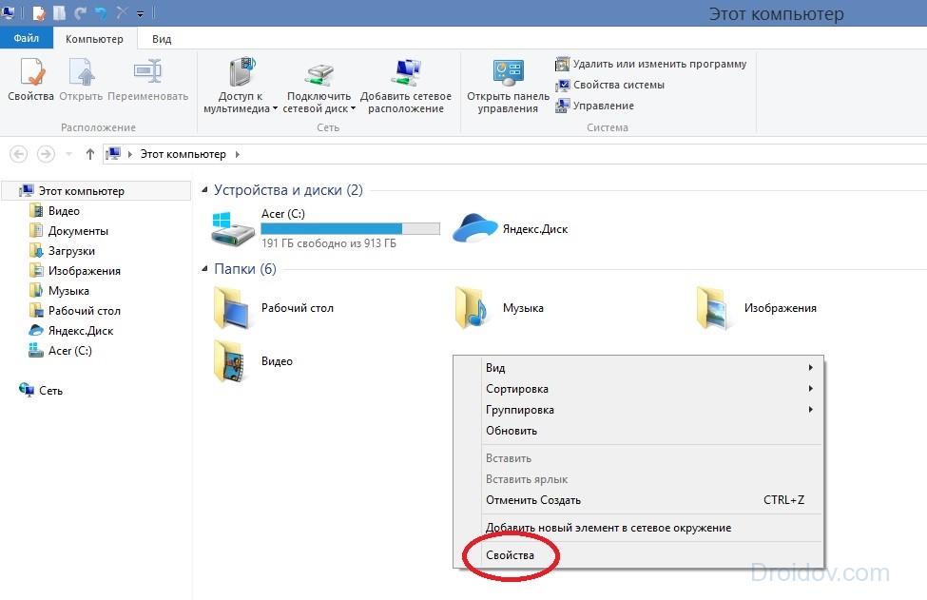
Task: Click the New folder icon in the quick access toolbar
Action: 59,12
